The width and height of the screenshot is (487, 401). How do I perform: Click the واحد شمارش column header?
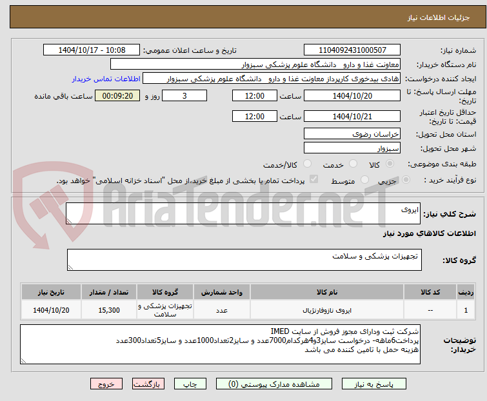pyautogui.click(x=222, y=292)
